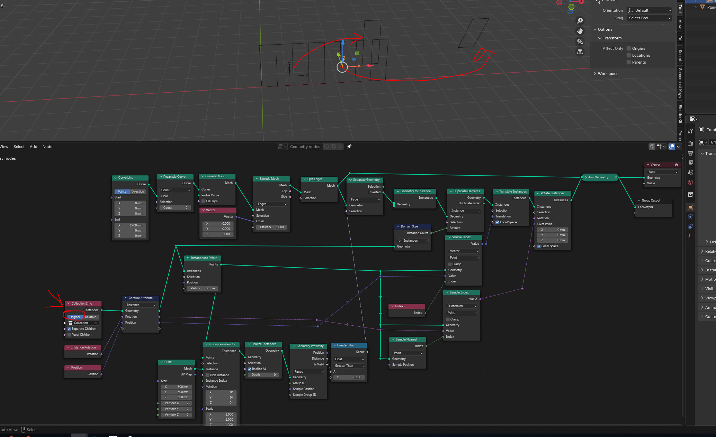Click the viewport zoom magnifier icon

click(x=580, y=21)
